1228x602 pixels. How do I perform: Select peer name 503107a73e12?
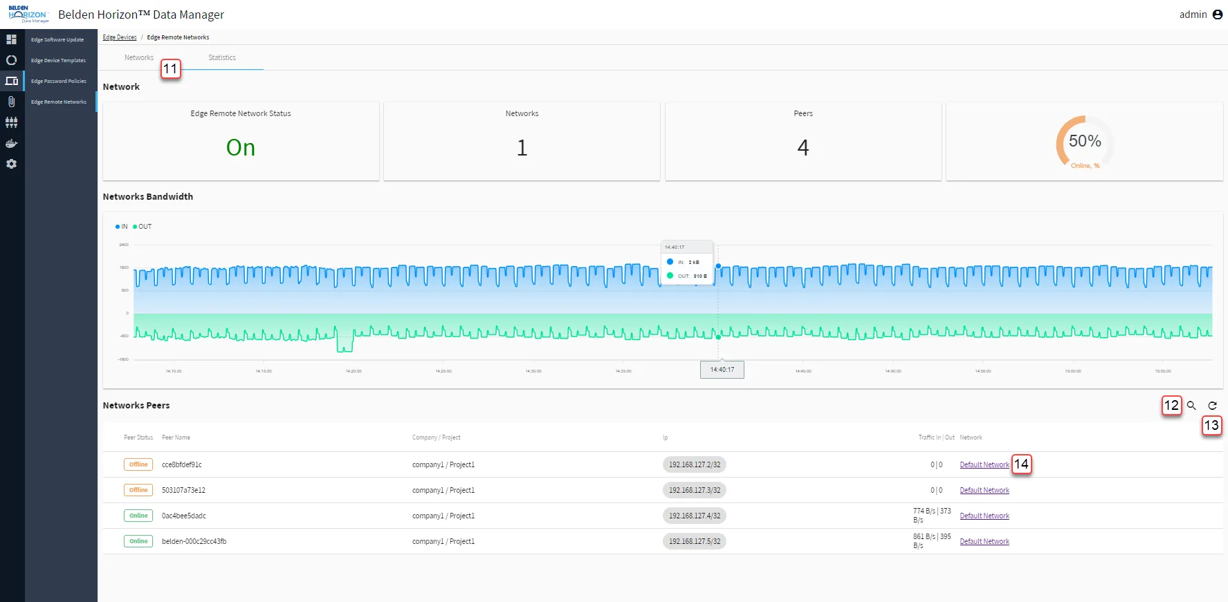tap(183, 491)
